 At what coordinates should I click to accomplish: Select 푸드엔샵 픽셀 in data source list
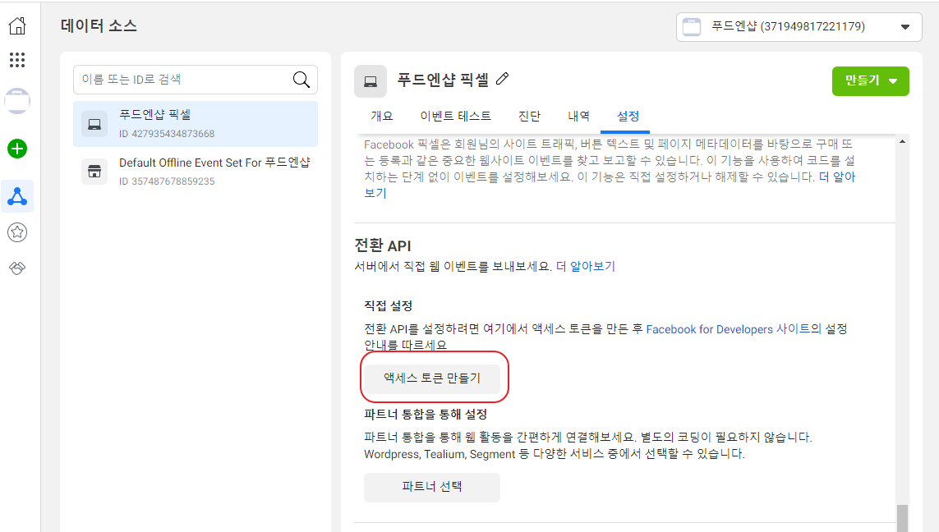(196, 124)
